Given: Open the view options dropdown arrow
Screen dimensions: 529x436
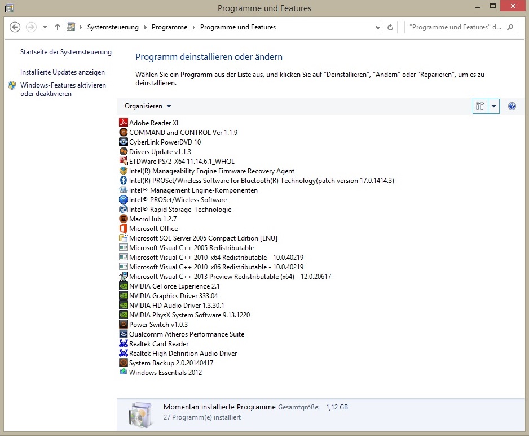Looking at the screenshot, I should [x=493, y=106].
